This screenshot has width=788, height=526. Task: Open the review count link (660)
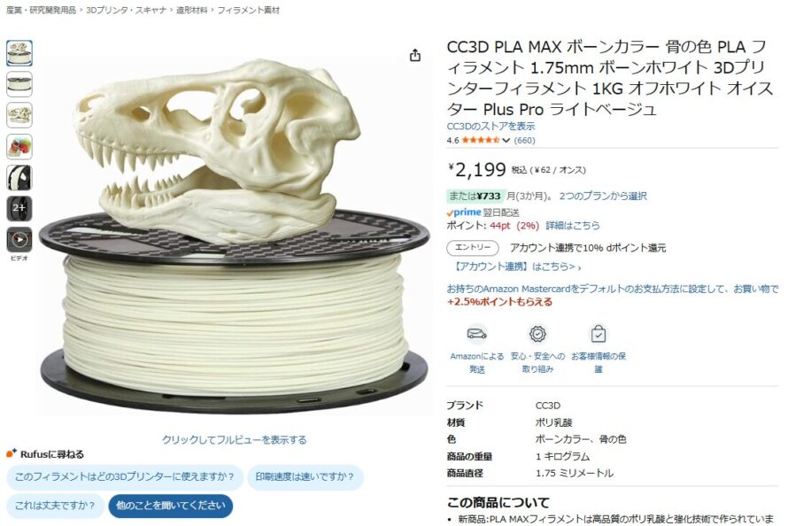524,141
